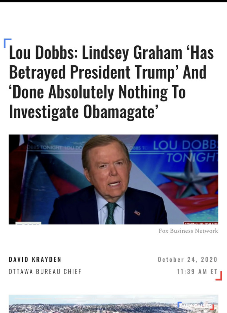Click the silver star graphic in the article image
The width and height of the screenshot is (227, 313).
pos(189,179)
